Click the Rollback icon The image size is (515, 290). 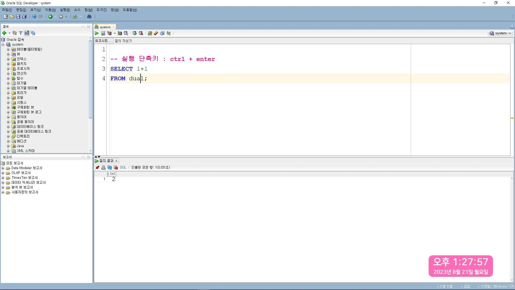pos(141,33)
